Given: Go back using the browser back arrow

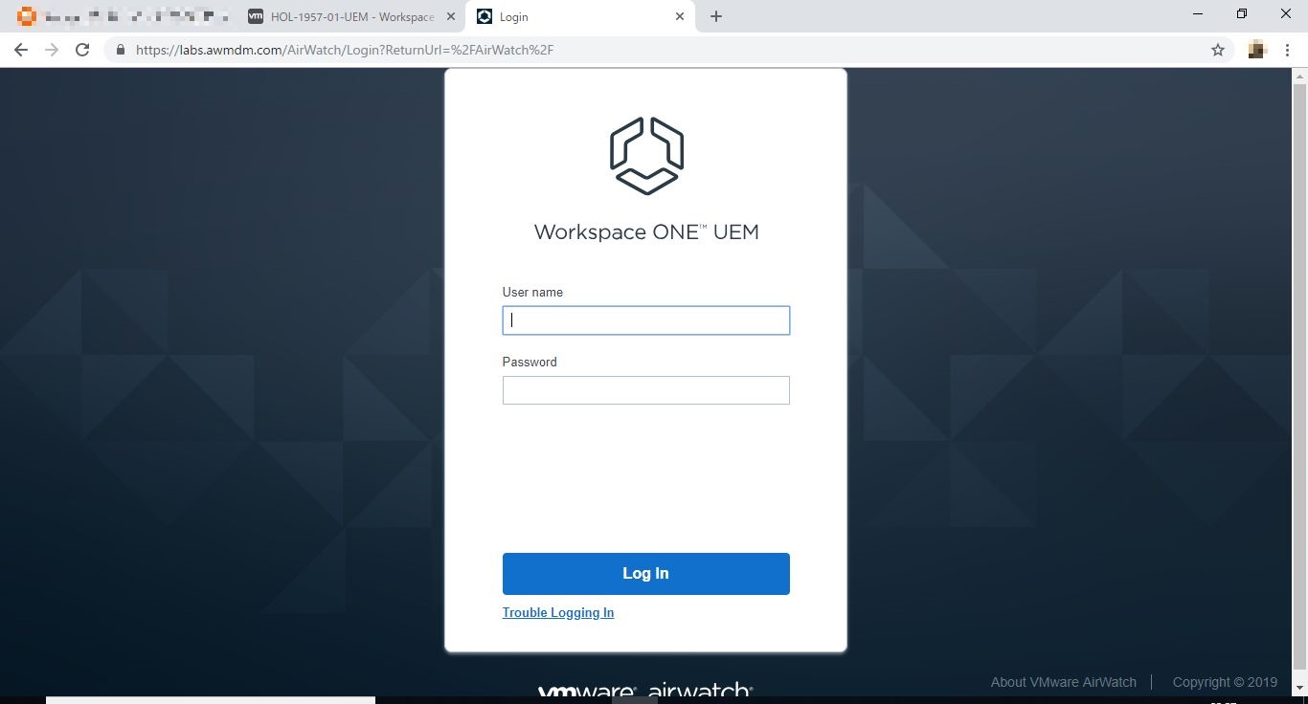Looking at the screenshot, I should tap(21, 50).
